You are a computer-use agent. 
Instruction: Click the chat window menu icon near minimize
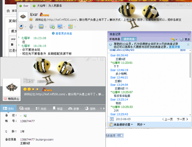coord(168,5)
